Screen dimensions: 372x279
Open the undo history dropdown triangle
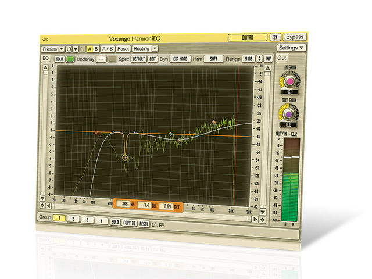(76, 49)
